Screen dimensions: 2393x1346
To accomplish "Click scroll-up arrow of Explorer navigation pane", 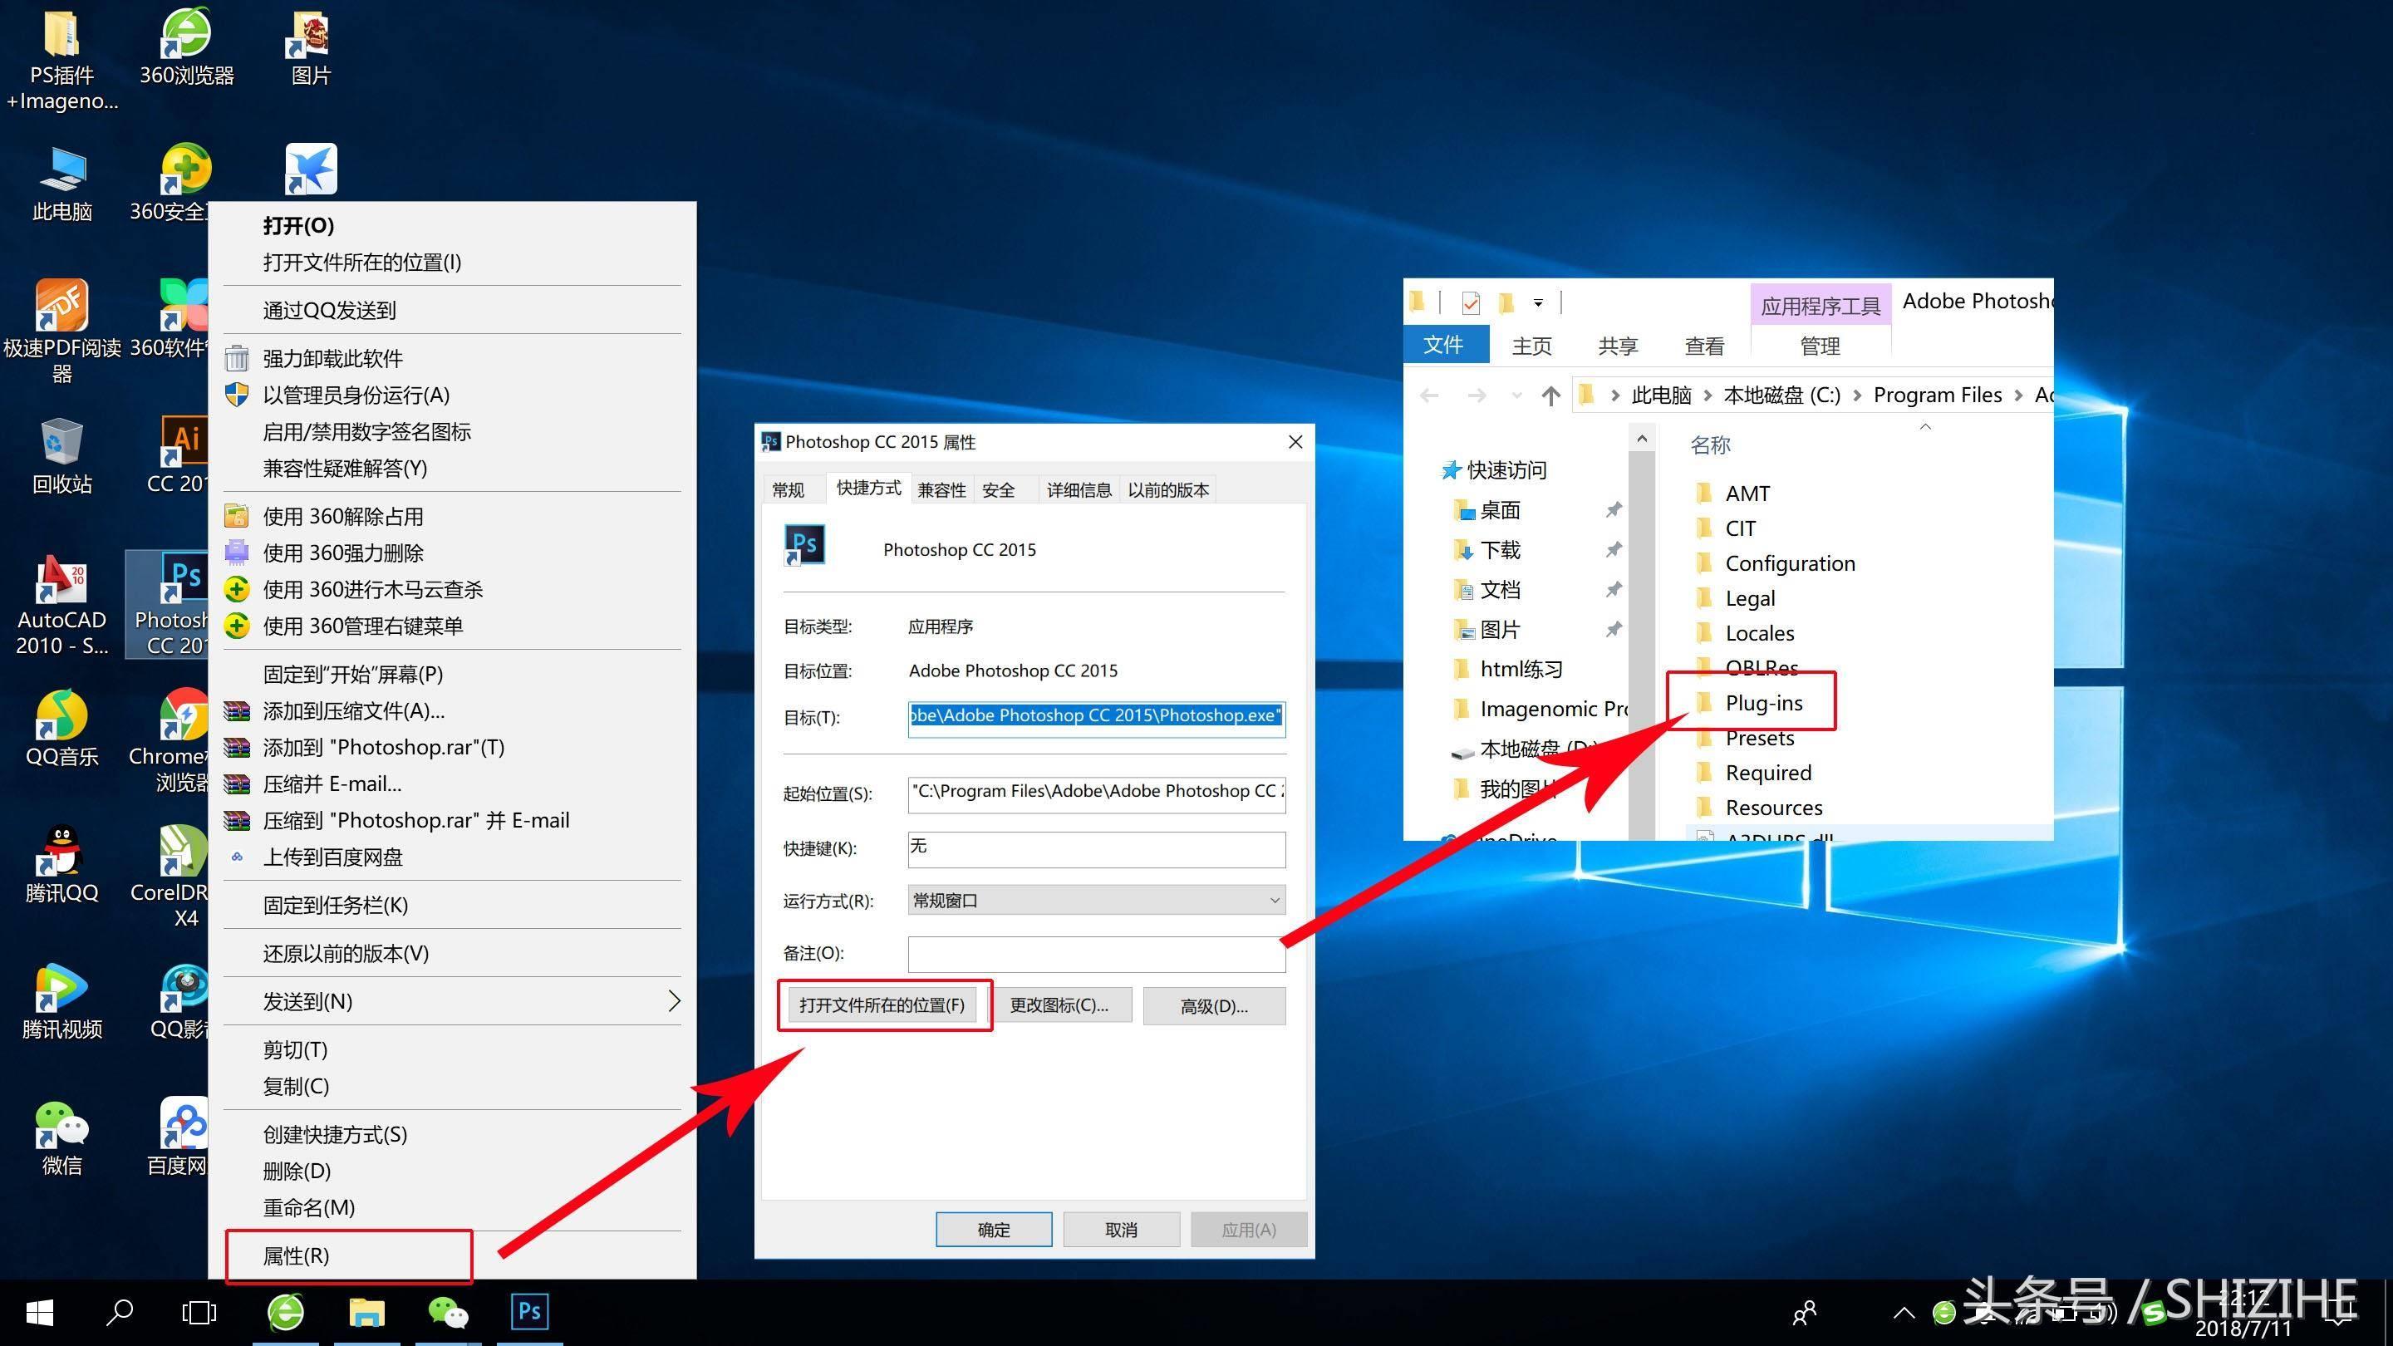I will [x=1642, y=439].
